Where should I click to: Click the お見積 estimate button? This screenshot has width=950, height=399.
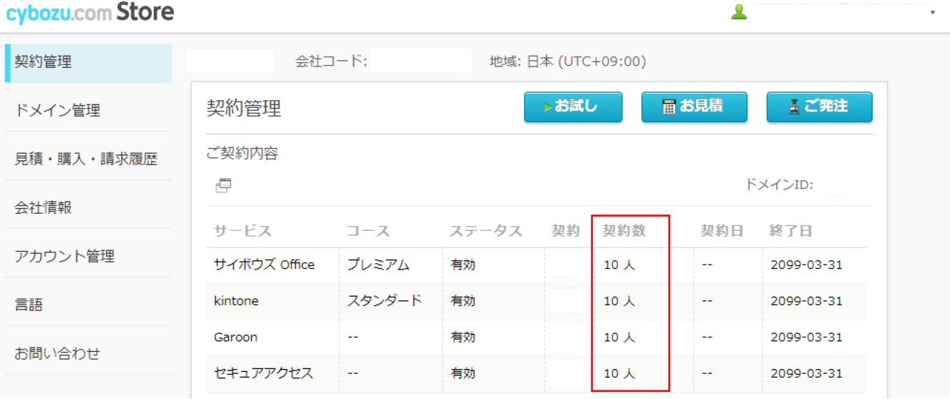[694, 107]
